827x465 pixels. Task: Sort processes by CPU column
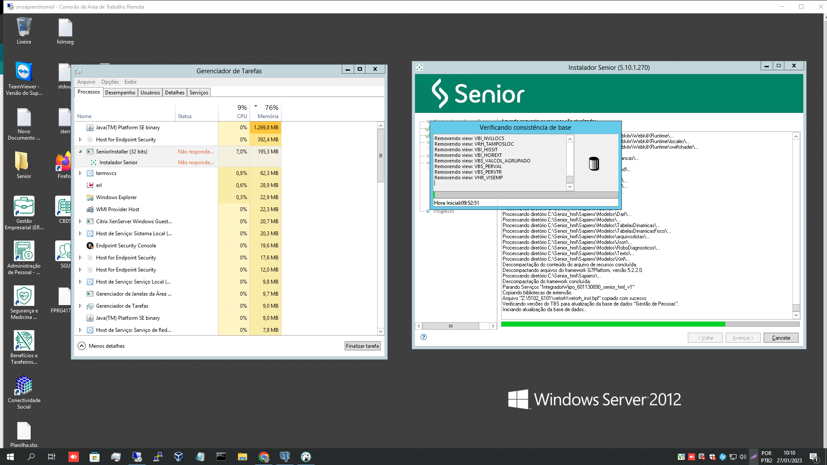click(234, 112)
